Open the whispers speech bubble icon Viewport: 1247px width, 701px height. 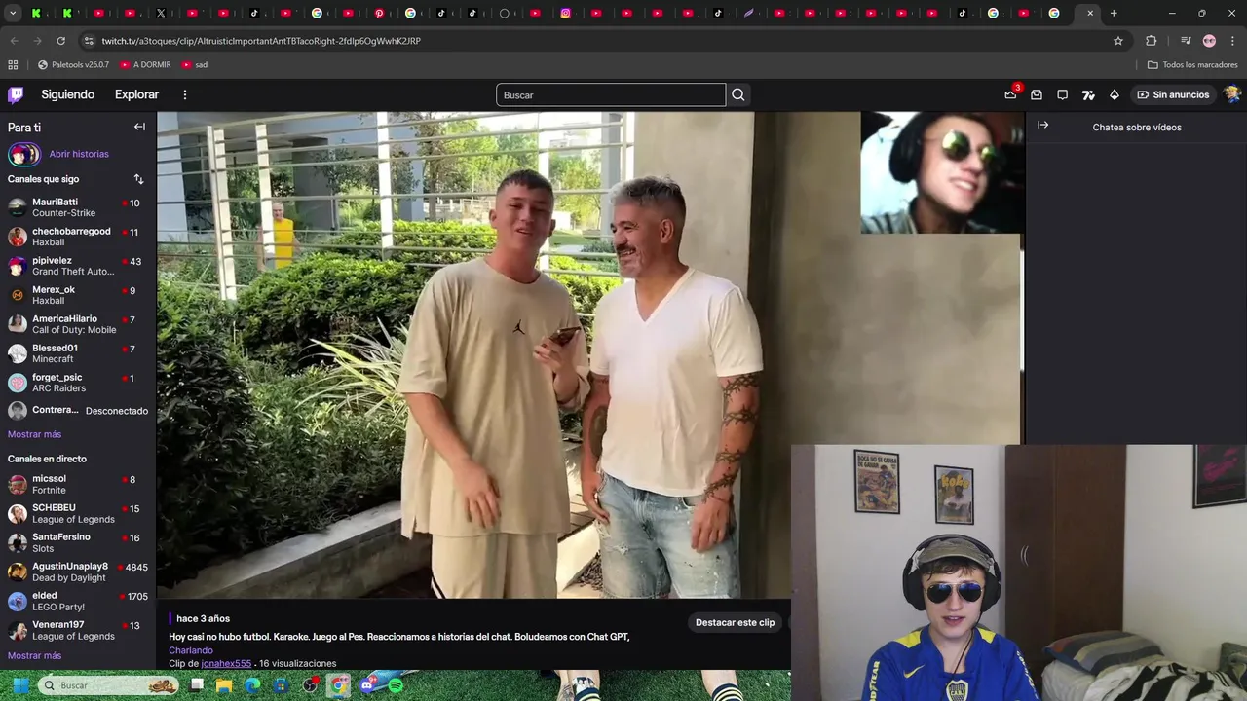click(1063, 94)
